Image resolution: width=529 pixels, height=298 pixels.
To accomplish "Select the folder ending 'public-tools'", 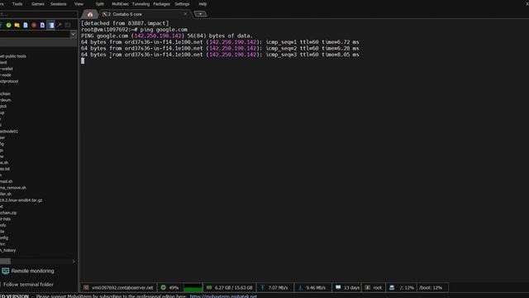I will [x=13, y=56].
